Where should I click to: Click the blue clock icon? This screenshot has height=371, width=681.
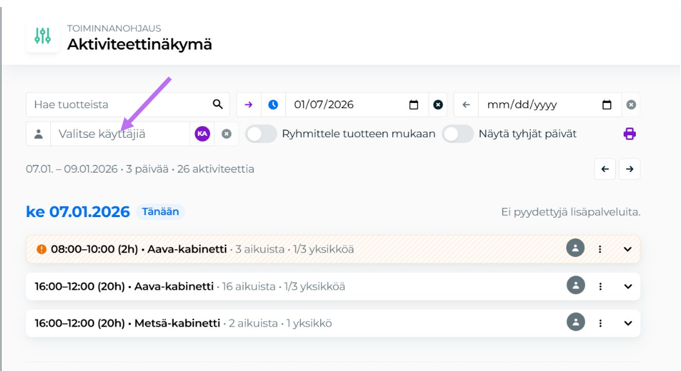click(273, 104)
